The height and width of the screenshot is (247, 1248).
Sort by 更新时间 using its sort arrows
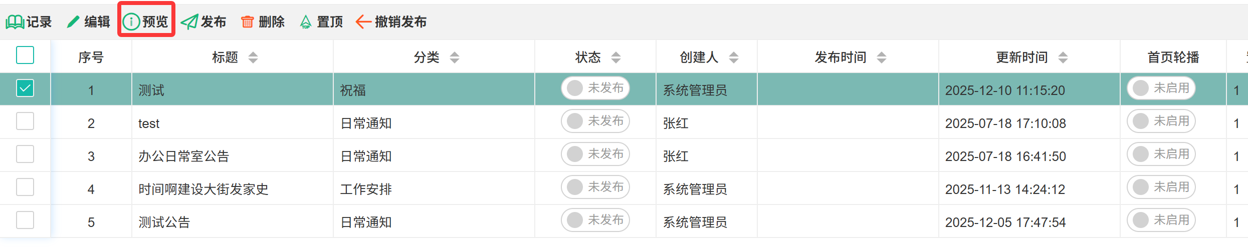pos(1063,57)
